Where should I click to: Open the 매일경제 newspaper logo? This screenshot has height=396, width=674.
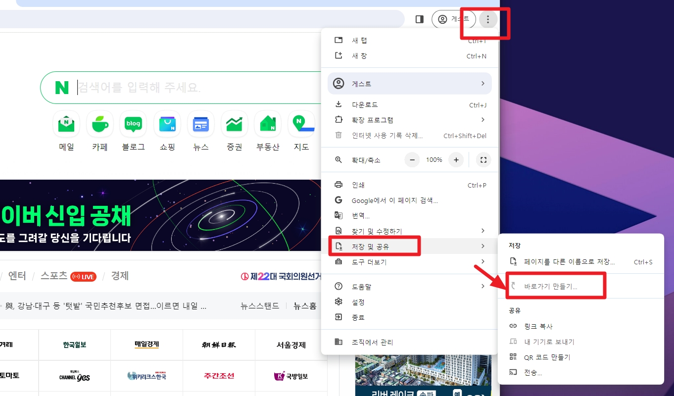coord(147,345)
